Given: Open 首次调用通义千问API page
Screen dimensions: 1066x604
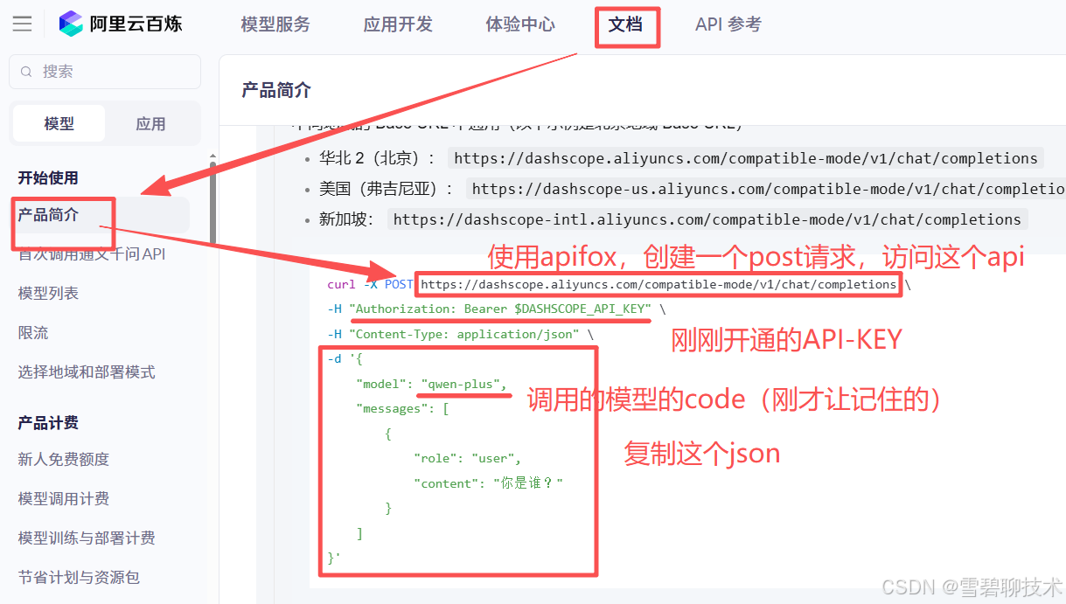Looking at the screenshot, I should (x=92, y=254).
